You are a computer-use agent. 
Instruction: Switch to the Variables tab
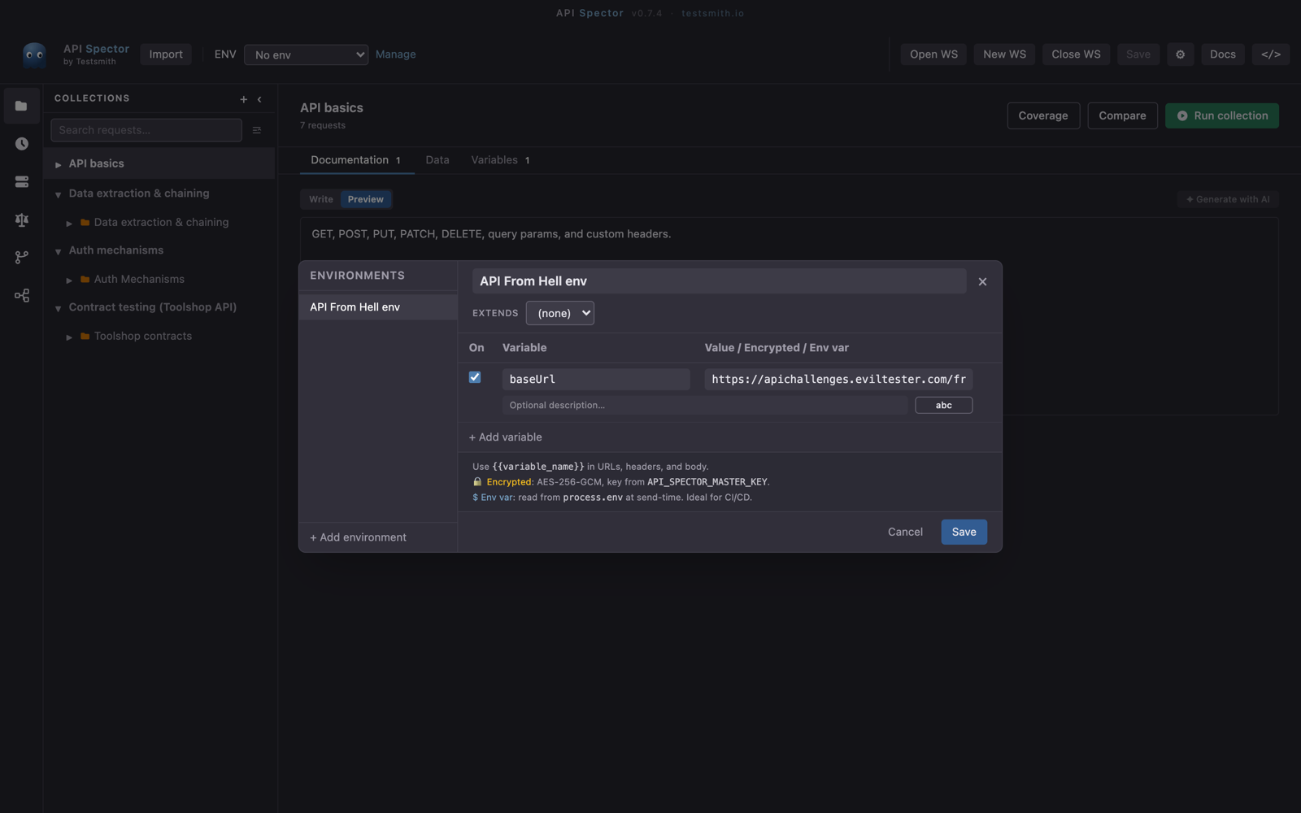pos(500,160)
